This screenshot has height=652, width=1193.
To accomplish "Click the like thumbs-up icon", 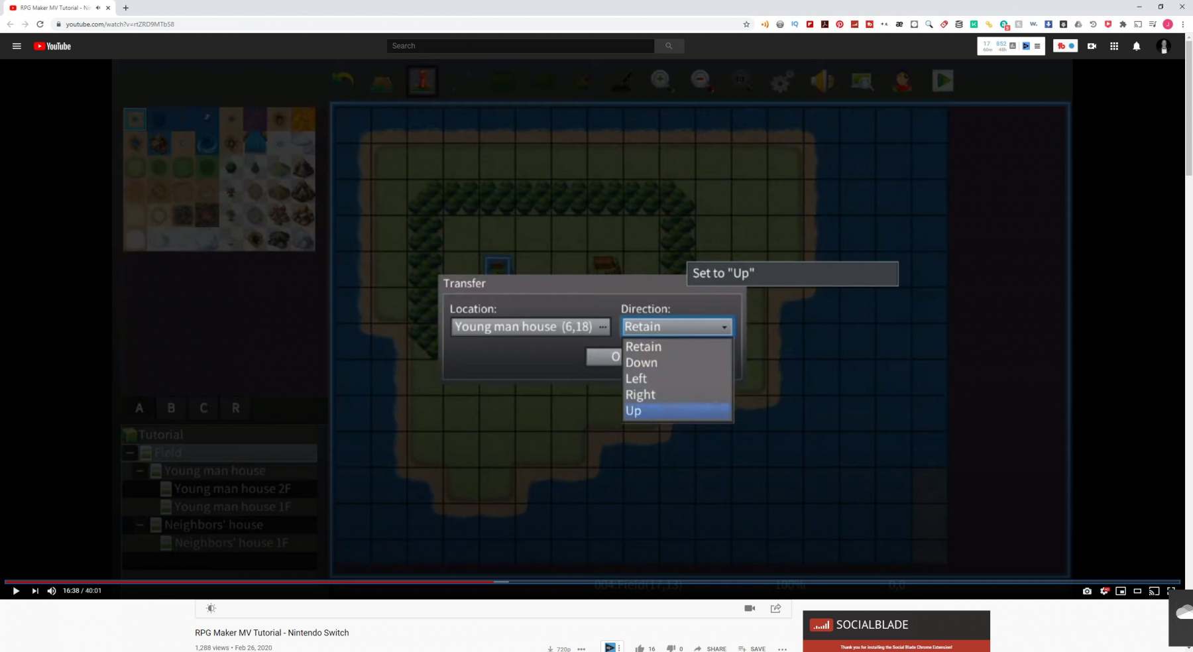I will (640, 649).
